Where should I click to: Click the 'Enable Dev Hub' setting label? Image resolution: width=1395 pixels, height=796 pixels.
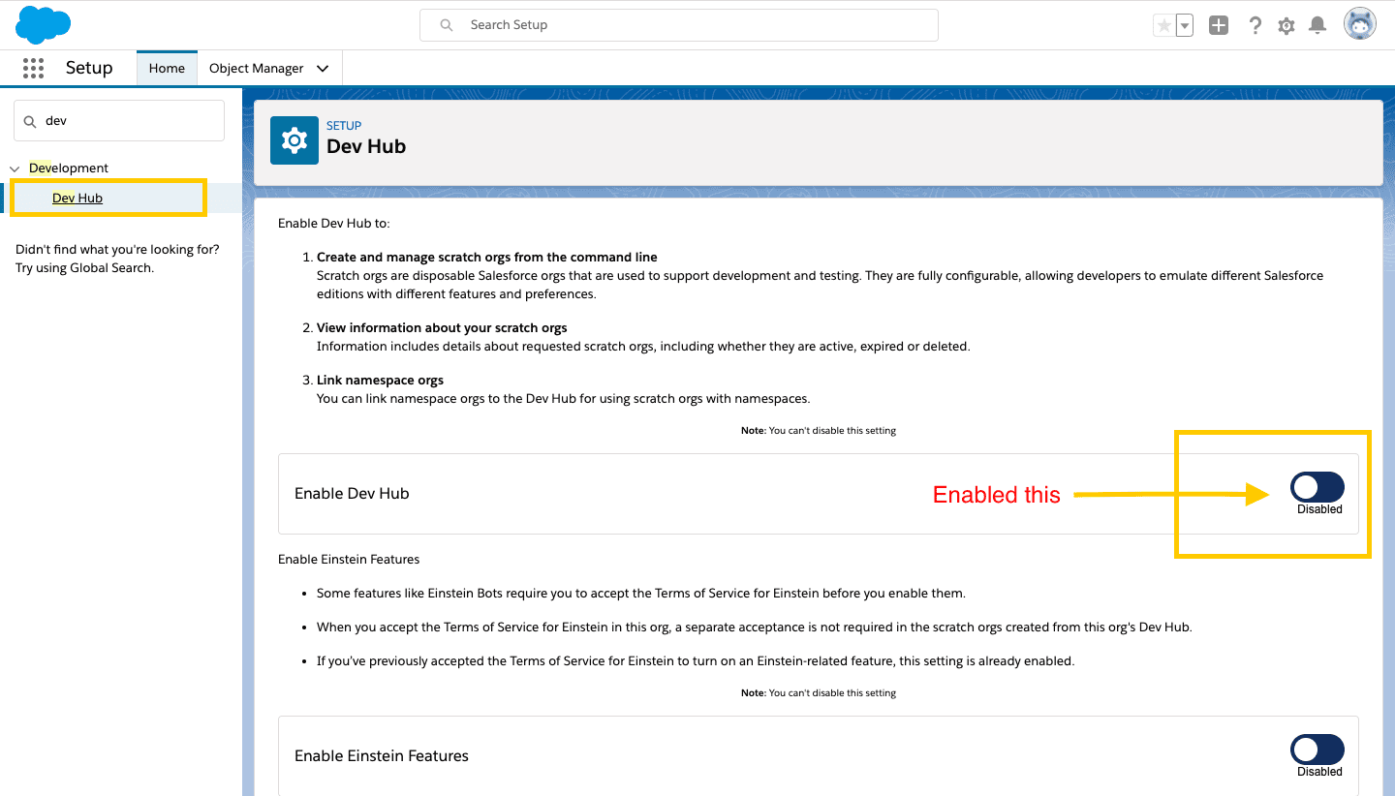[x=352, y=493]
